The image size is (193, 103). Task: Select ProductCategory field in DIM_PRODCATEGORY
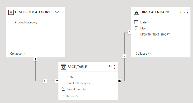pyautogui.click(x=26, y=22)
